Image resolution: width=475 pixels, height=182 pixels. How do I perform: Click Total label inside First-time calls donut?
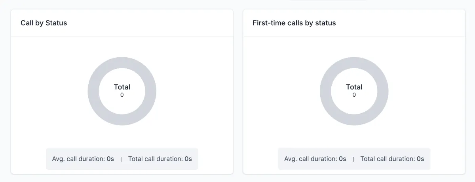tap(354, 87)
